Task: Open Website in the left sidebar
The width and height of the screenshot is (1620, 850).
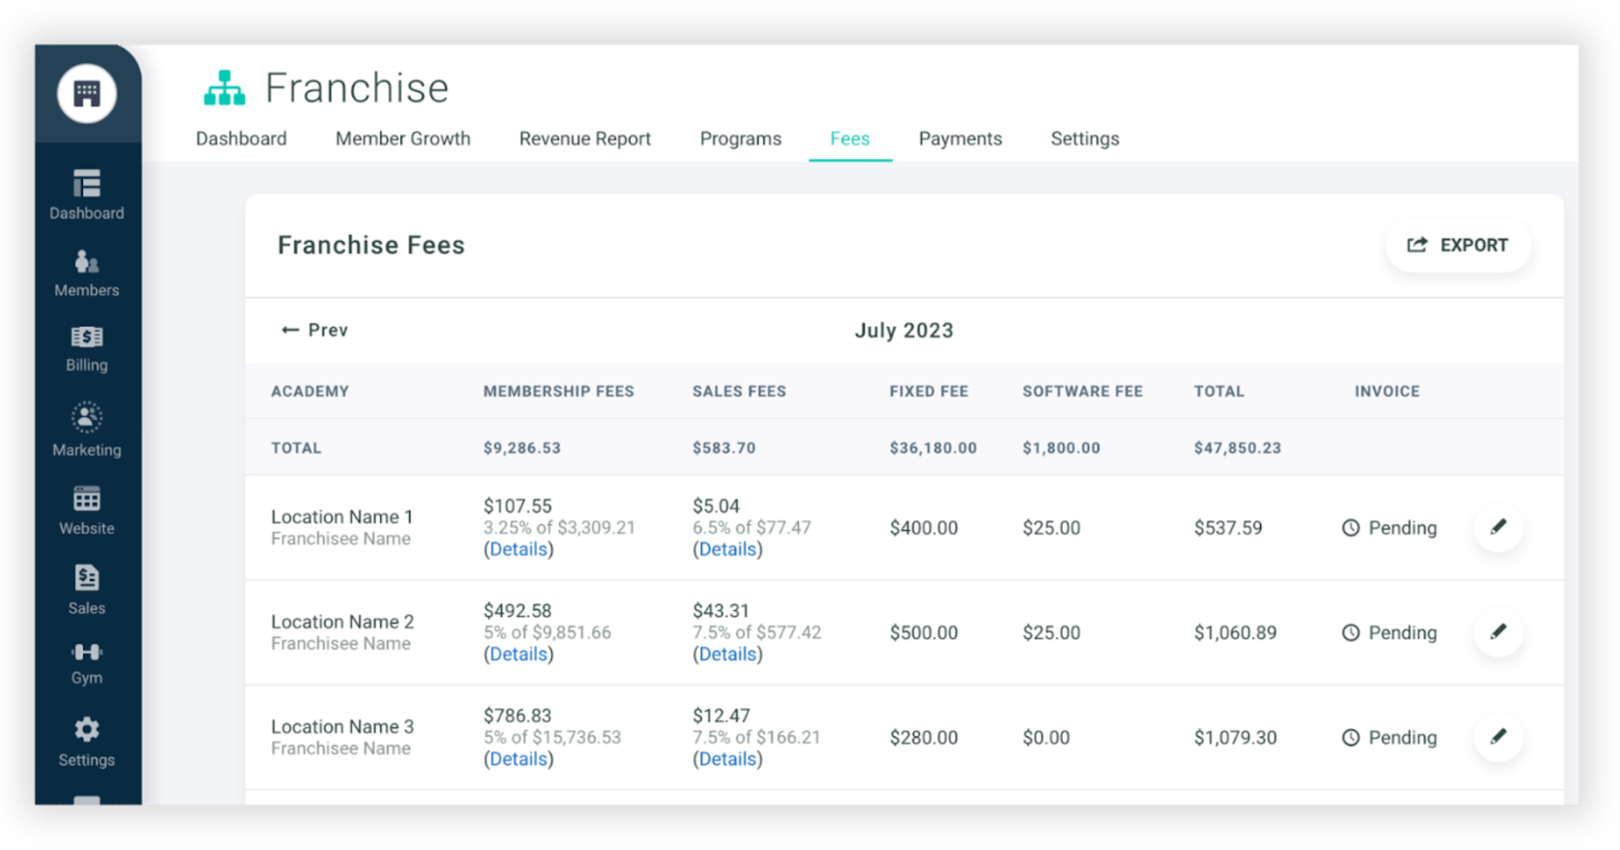Action: click(x=87, y=511)
